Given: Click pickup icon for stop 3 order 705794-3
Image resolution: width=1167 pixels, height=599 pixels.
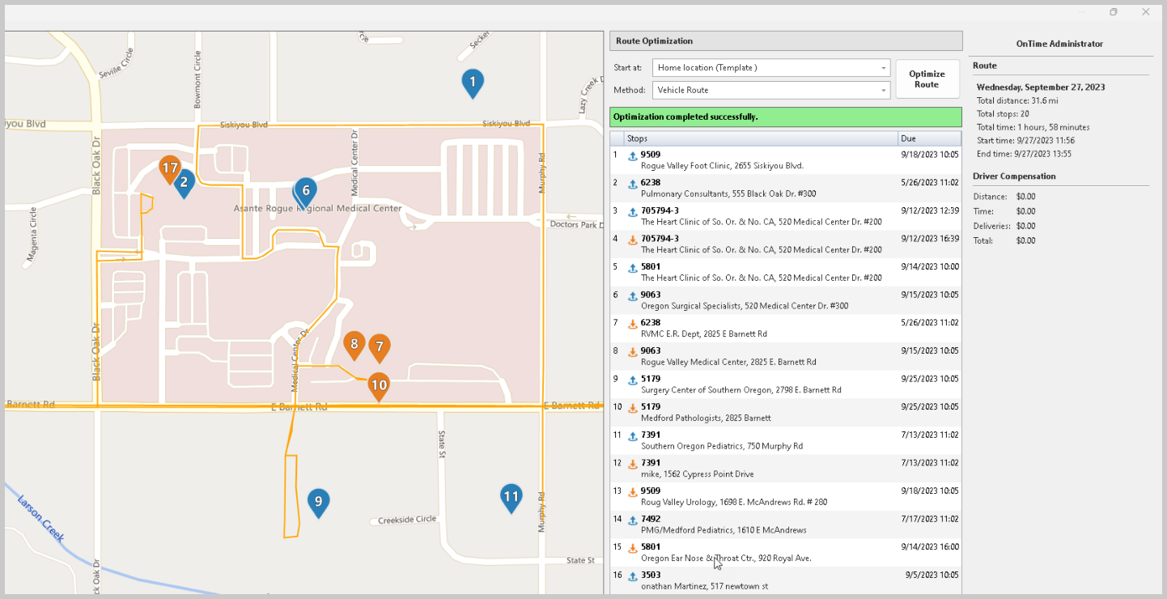Looking at the screenshot, I should click(x=633, y=212).
